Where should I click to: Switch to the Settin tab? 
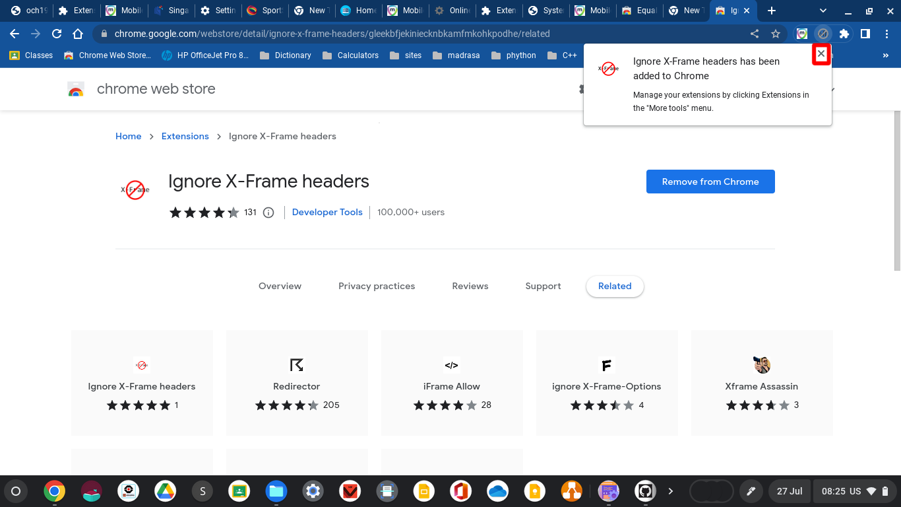coord(219,11)
